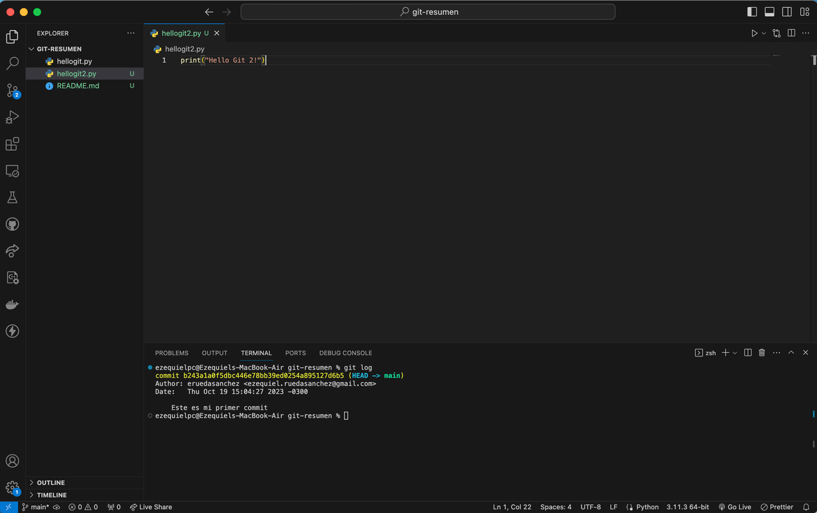This screenshot has width=817, height=513.
Task: Open editor More Actions menu
Action: tap(806, 33)
